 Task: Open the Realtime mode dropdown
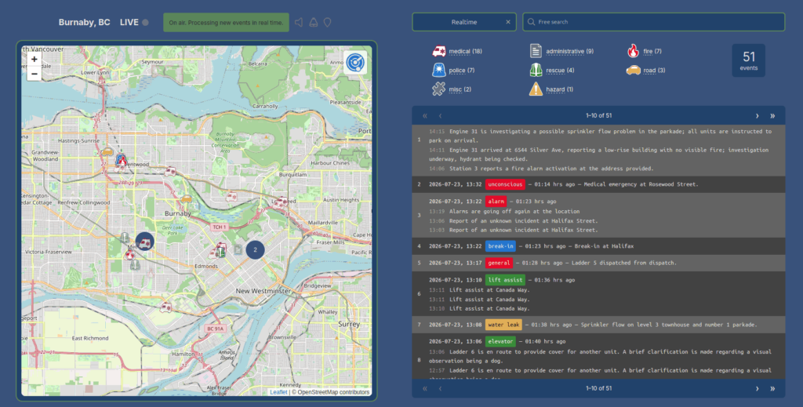coord(464,22)
